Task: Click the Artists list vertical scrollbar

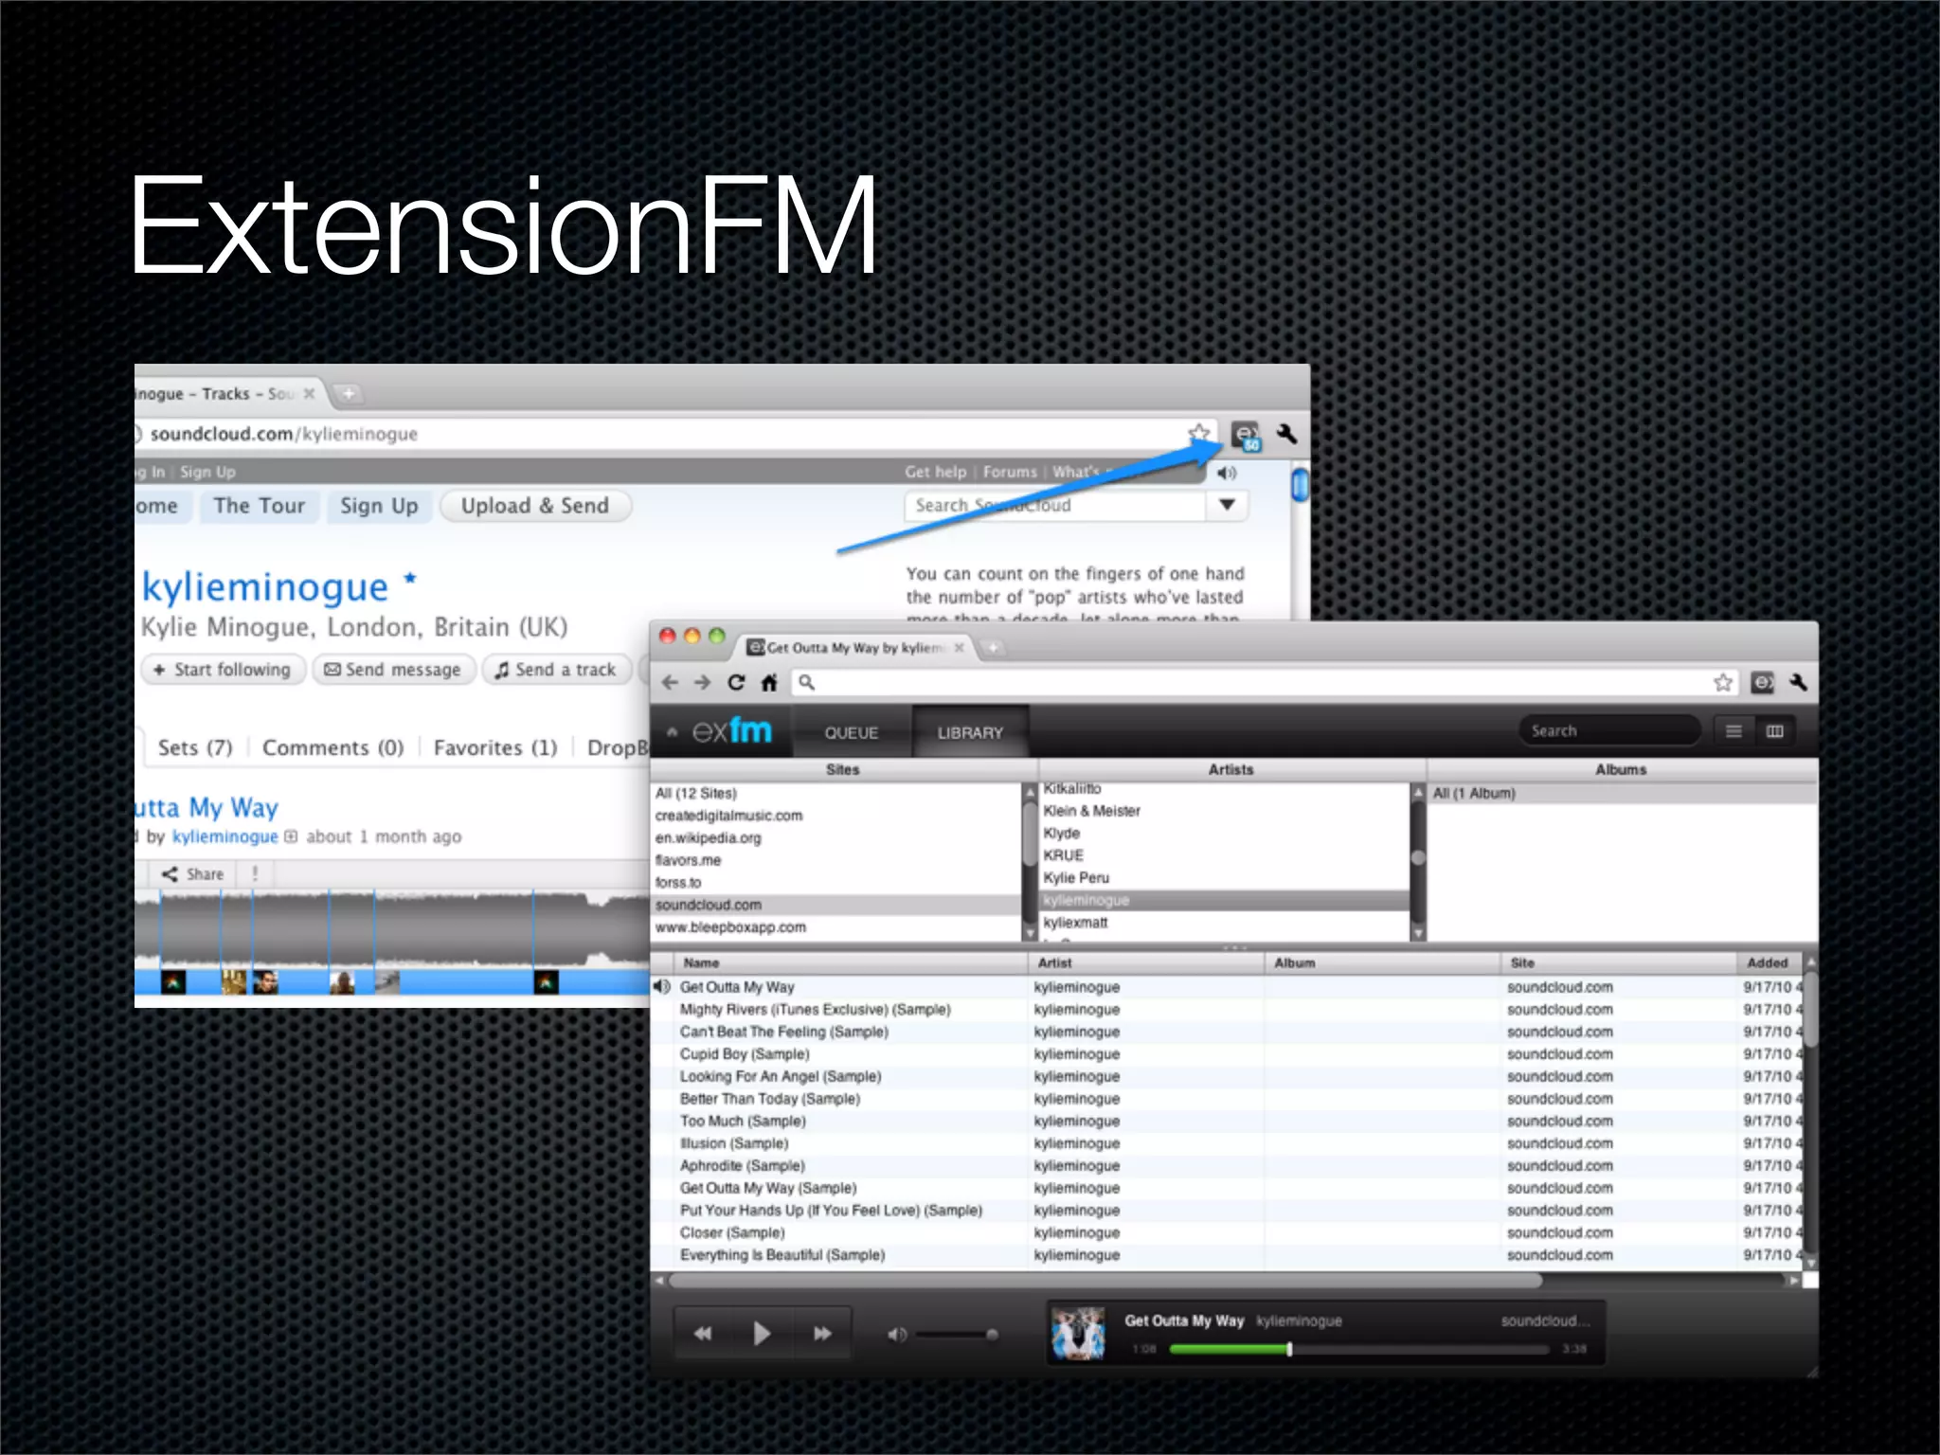Action: (x=1418, y=861)
